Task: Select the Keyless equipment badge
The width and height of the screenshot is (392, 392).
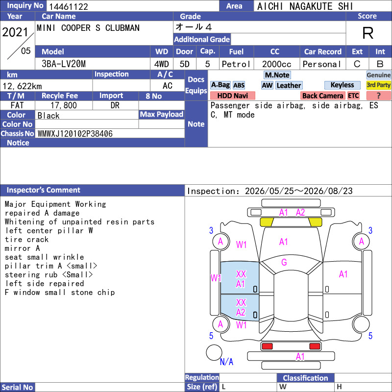Action: pyautogui.click(x=342, y=85)
